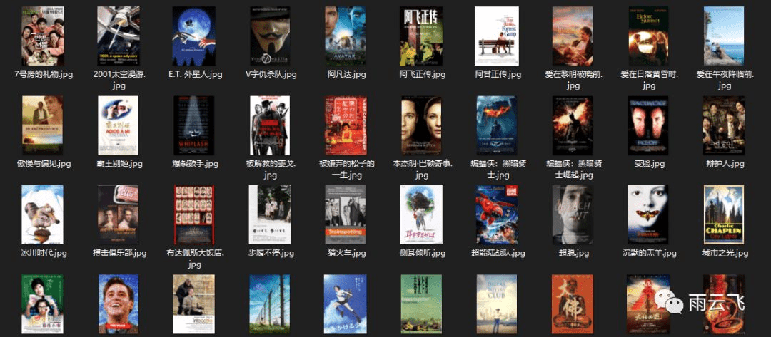
Task: Select the 布达佩斯大饭店.jpg poster thumbnail
Action: (195, 214)
